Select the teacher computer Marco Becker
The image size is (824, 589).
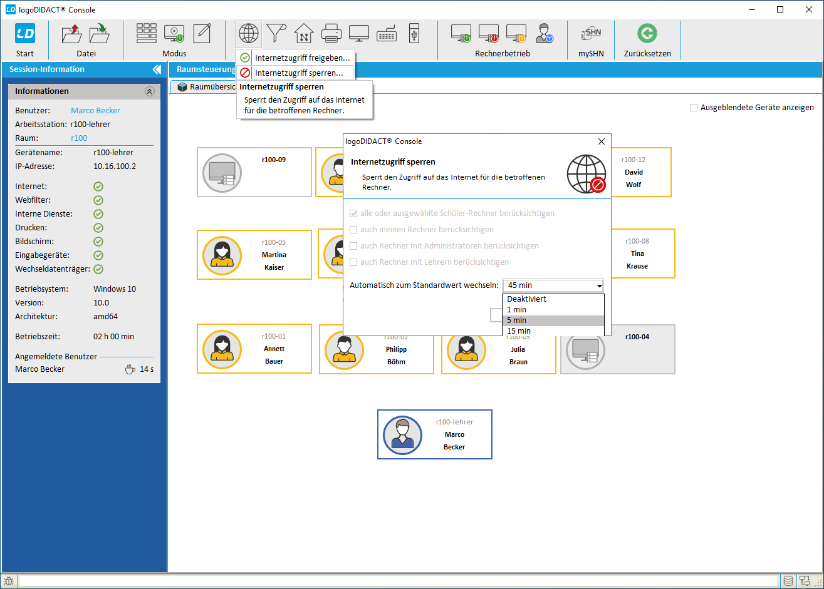[435, 434]
